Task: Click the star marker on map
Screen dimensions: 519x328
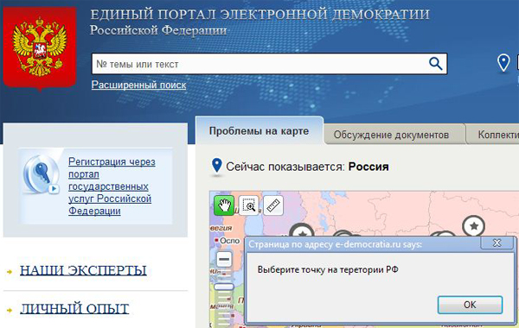Action: 474,226
